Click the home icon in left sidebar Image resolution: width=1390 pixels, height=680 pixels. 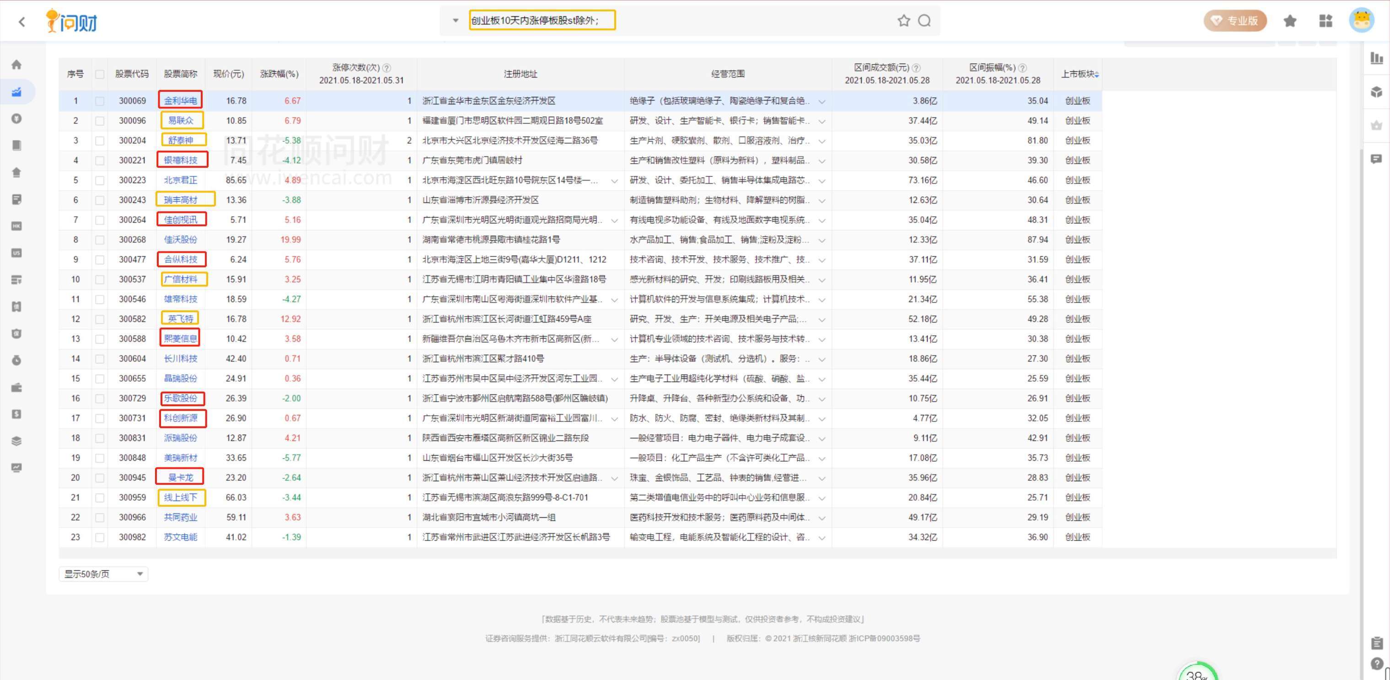click(17, 65)
